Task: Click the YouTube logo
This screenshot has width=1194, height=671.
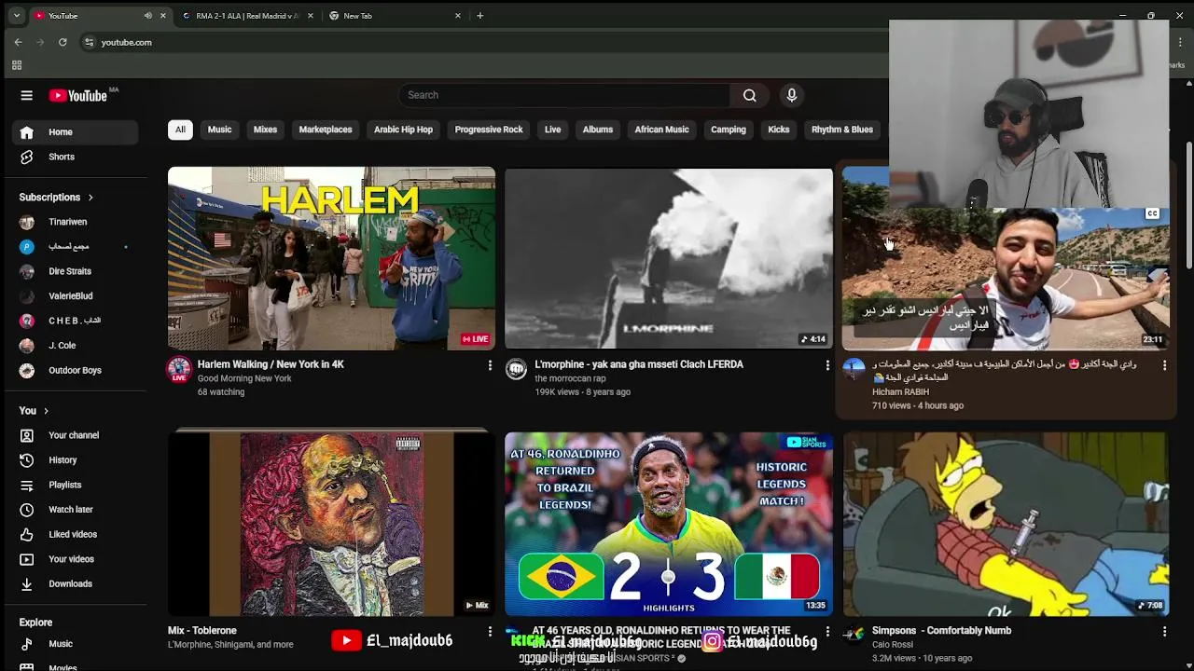Action: point(78,95)
